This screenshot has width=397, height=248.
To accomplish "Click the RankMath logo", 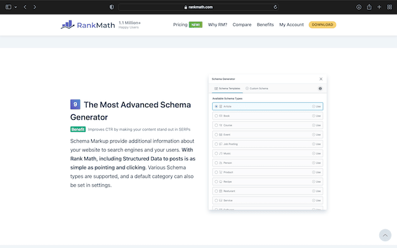I will pyautogui.click(x=87, y=25).
